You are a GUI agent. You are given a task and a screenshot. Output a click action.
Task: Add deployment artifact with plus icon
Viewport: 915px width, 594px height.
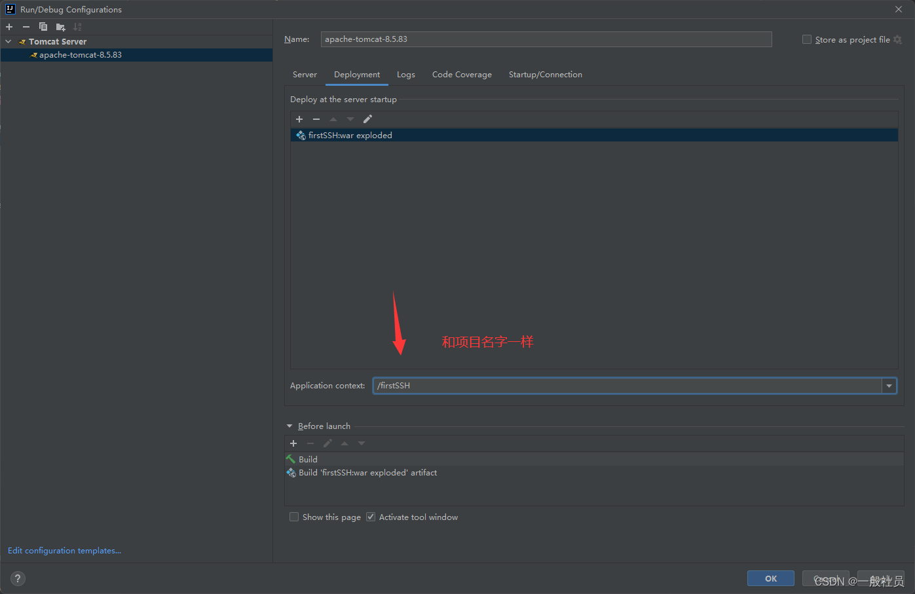[299, 119]
